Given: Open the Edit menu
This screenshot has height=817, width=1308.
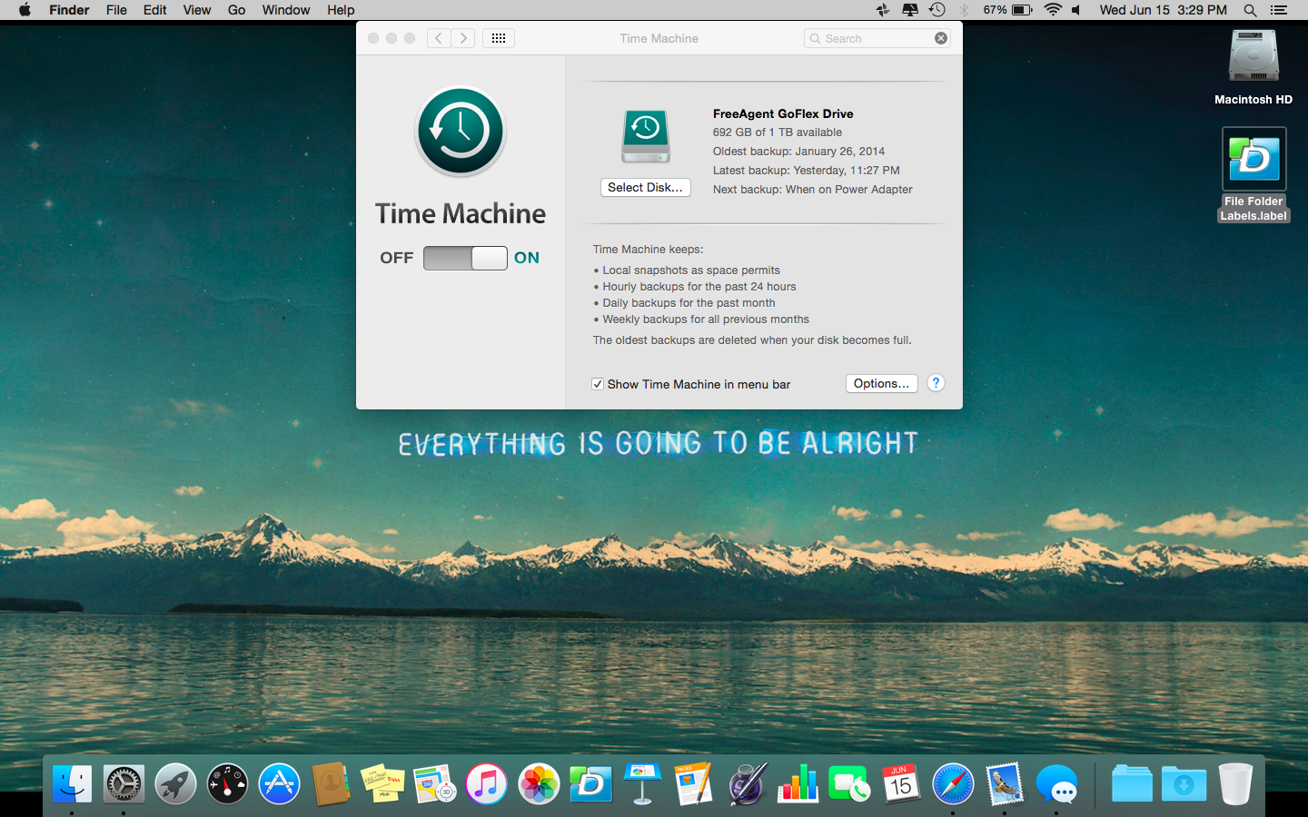Looking at the screenshot, I should 155,10.
